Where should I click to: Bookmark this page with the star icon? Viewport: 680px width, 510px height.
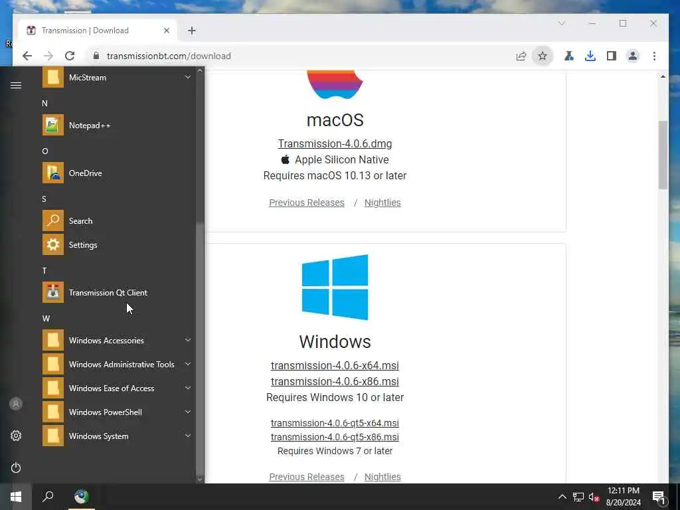coord(542,56)
